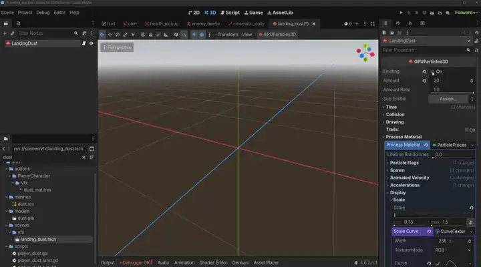
Task: Click the GPUParticles3D toolbar button
Action: click(x=277, y=35)
